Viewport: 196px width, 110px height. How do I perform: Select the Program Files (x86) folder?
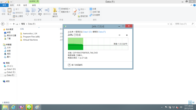(30, 37)
